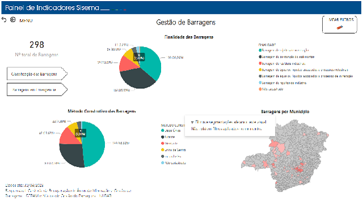Image resolution: width=363 pixels, height=218 pixels.
Task: Select red 'resíduos industriais' legend entry
Action: point(282,63)
